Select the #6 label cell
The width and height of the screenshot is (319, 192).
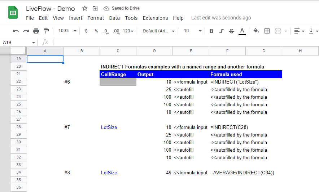[82, 82]
